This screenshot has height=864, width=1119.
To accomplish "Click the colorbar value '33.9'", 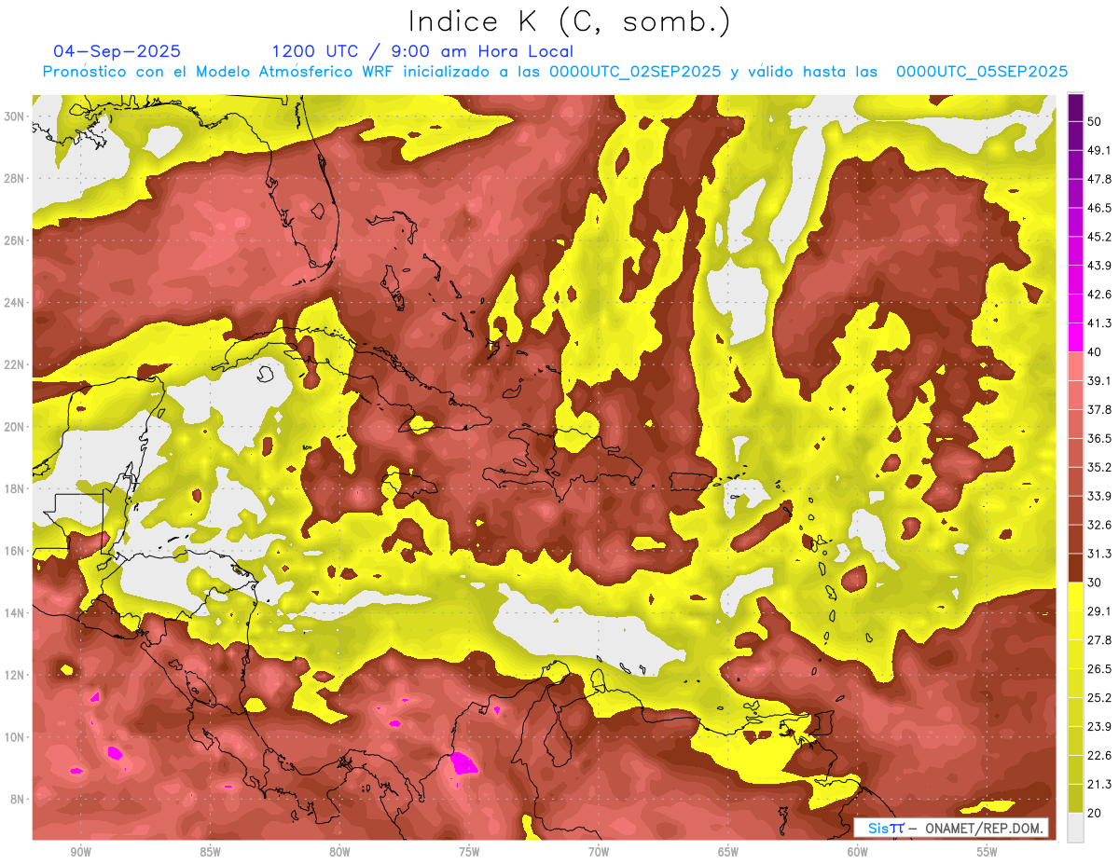I will [1098, 496].
